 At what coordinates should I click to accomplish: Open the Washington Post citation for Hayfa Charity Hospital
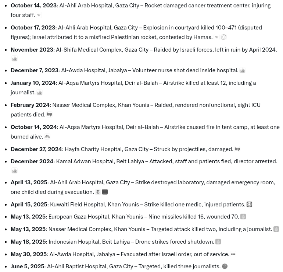pyautogui.click(x=237, y=149)
